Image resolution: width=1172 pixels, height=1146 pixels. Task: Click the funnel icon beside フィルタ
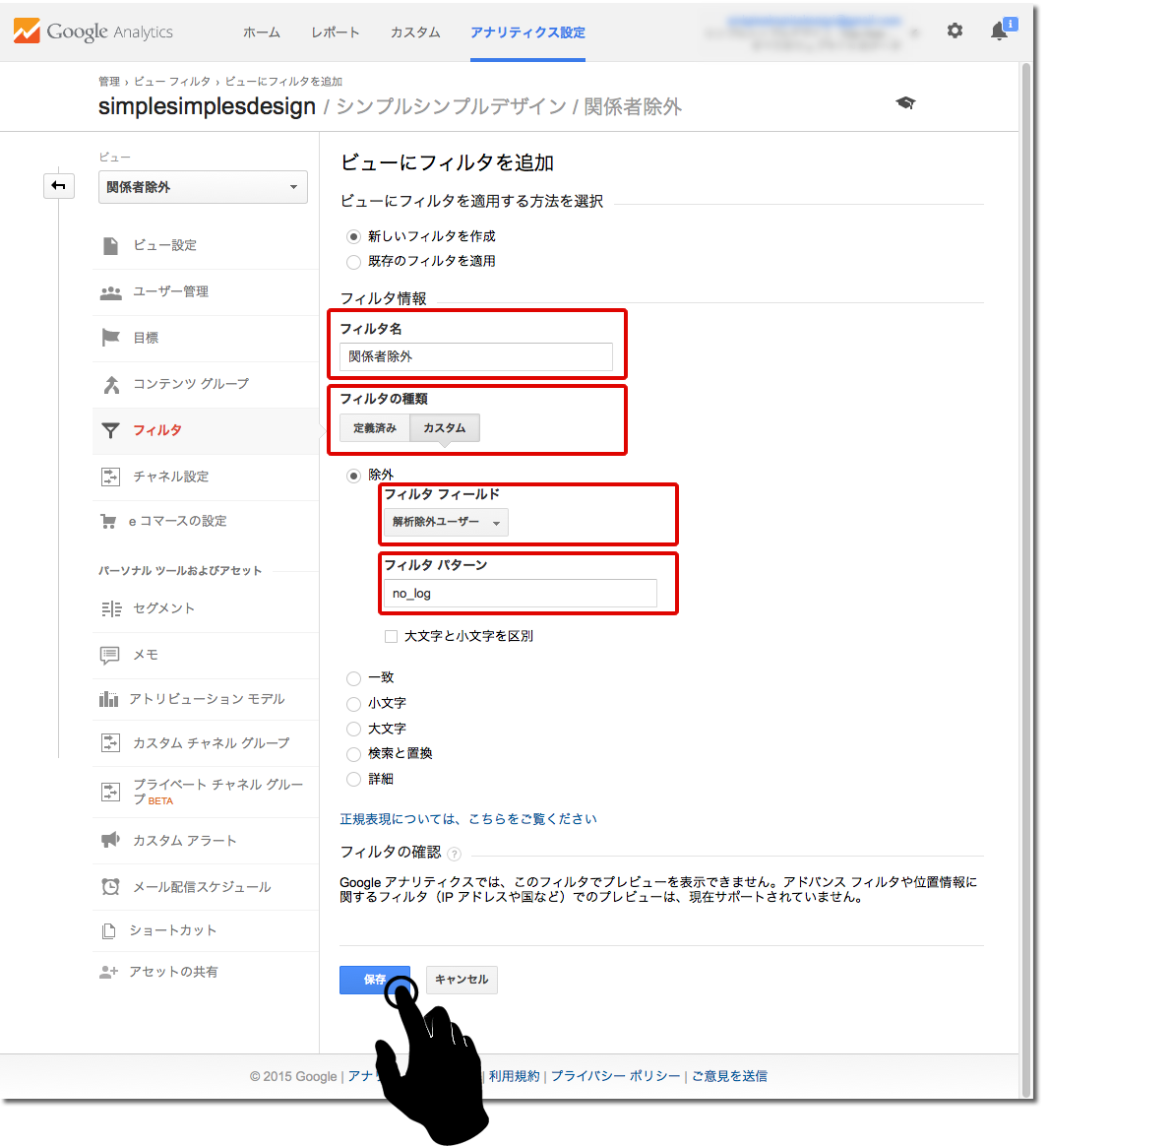(111, 430)
